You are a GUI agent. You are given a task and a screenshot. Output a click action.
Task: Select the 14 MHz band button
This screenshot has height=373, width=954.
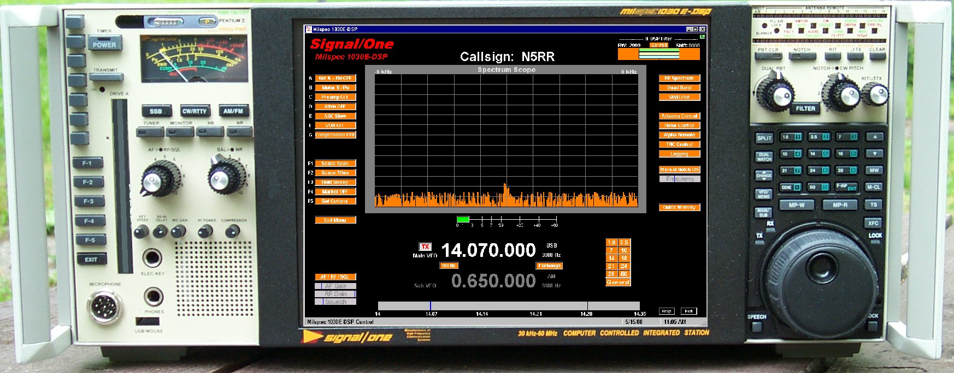pyautogui.click(x=612, y=258)
